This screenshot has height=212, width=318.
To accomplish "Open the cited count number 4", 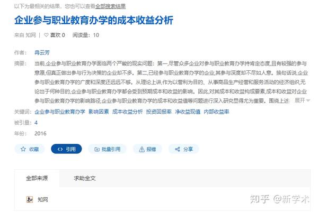I will point(36,123).
